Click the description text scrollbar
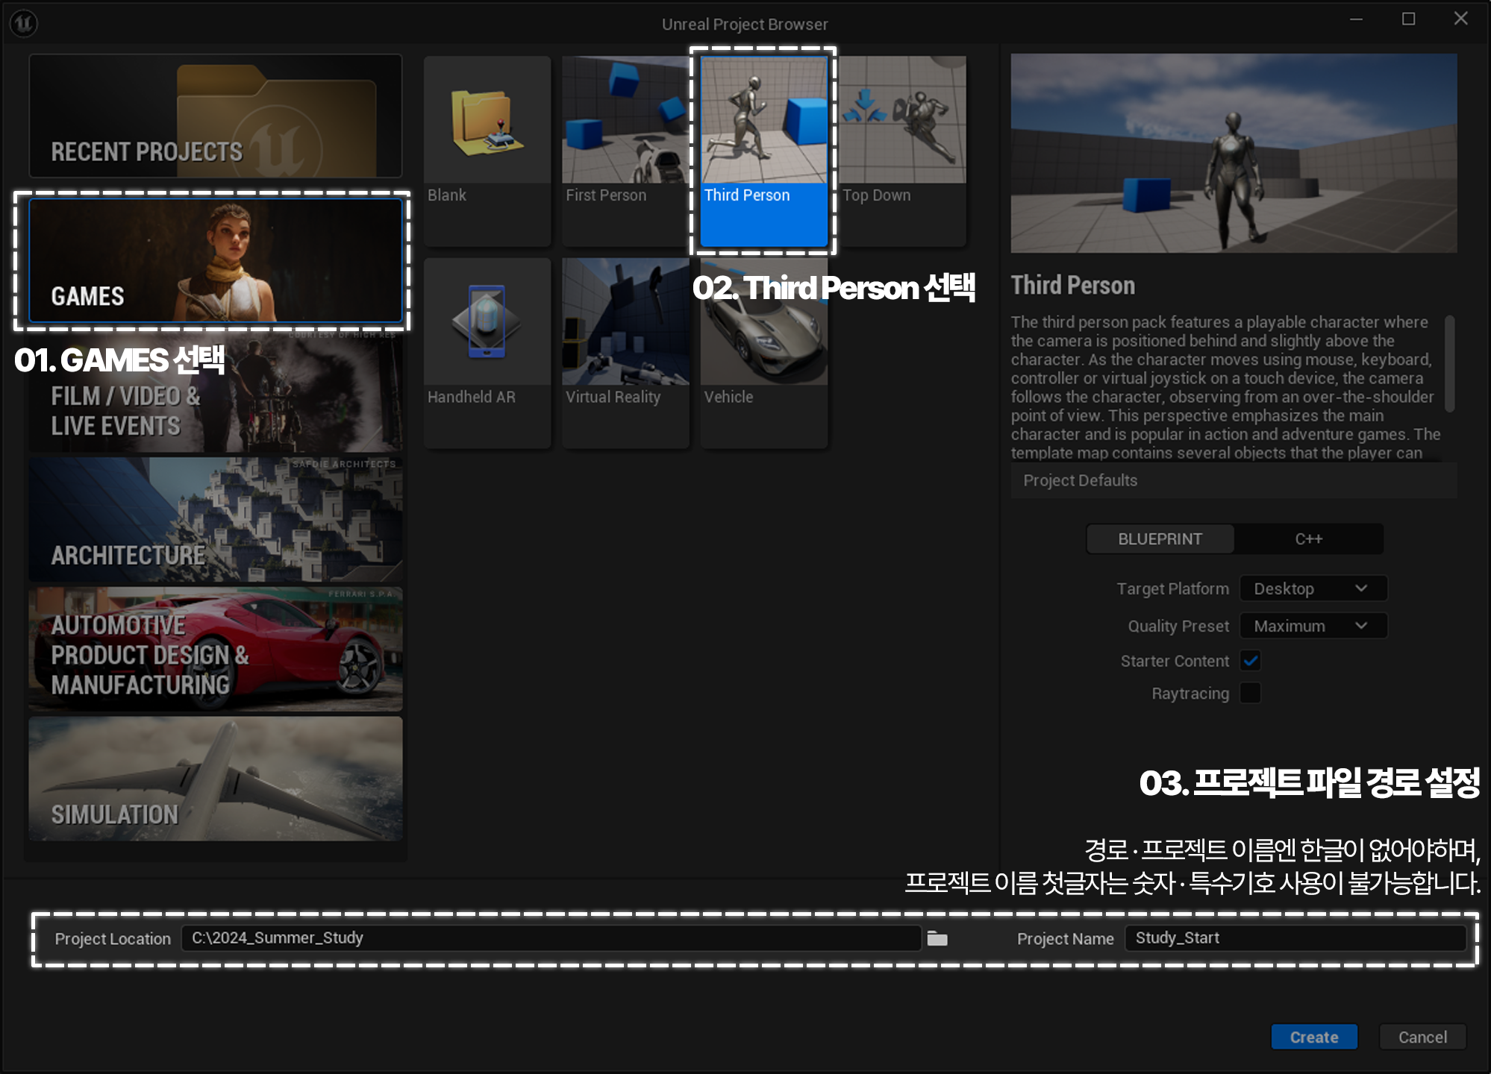The height and width of the screenshot is (1074, 1491). click(1450, 364)
